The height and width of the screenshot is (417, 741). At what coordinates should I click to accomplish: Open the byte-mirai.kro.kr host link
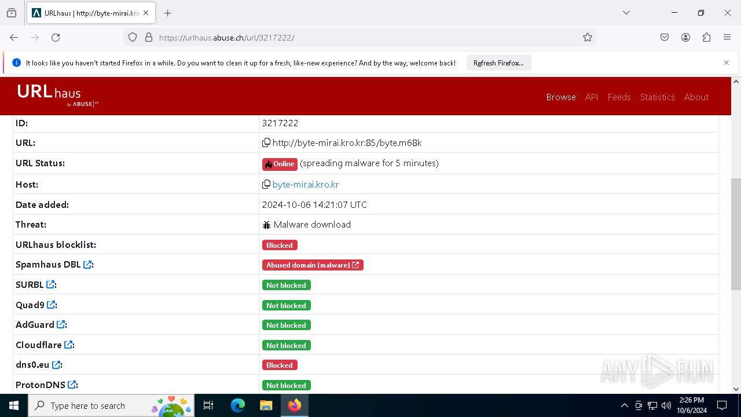[x=306, y=184]
